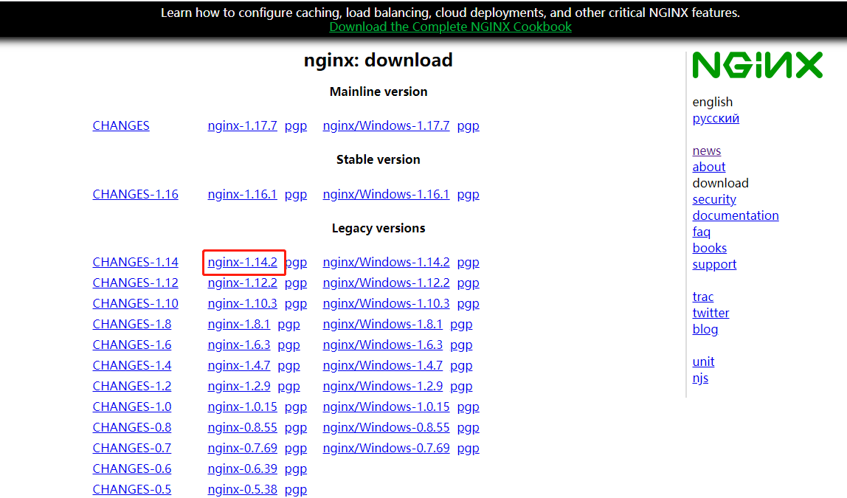Viewport: 847px width, 498px height.
Task: Open CHANGES-1.0 link
Action: (x=132, y=407)
